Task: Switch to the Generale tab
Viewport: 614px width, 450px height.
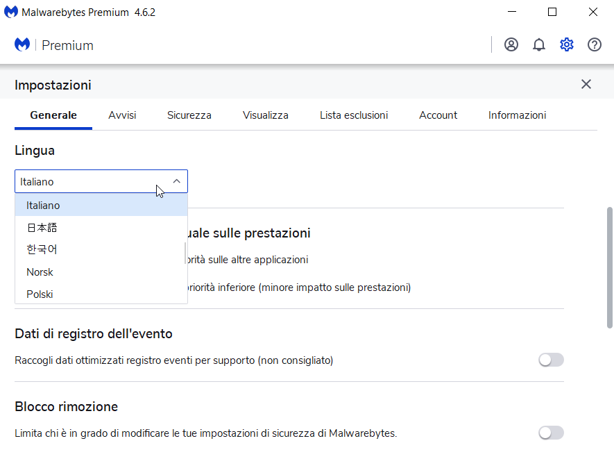Action: (53, 115)
